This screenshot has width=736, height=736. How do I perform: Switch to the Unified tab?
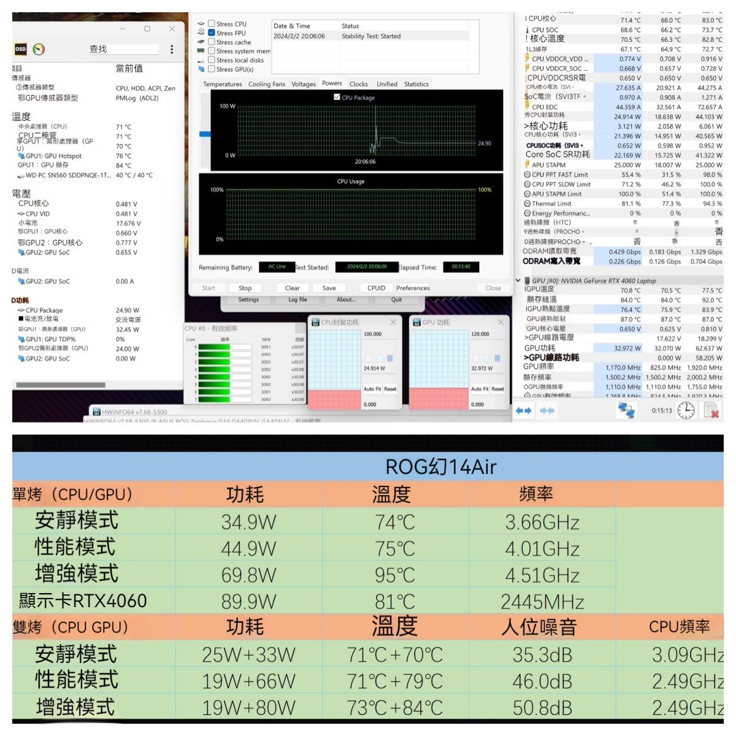(387, 84)
